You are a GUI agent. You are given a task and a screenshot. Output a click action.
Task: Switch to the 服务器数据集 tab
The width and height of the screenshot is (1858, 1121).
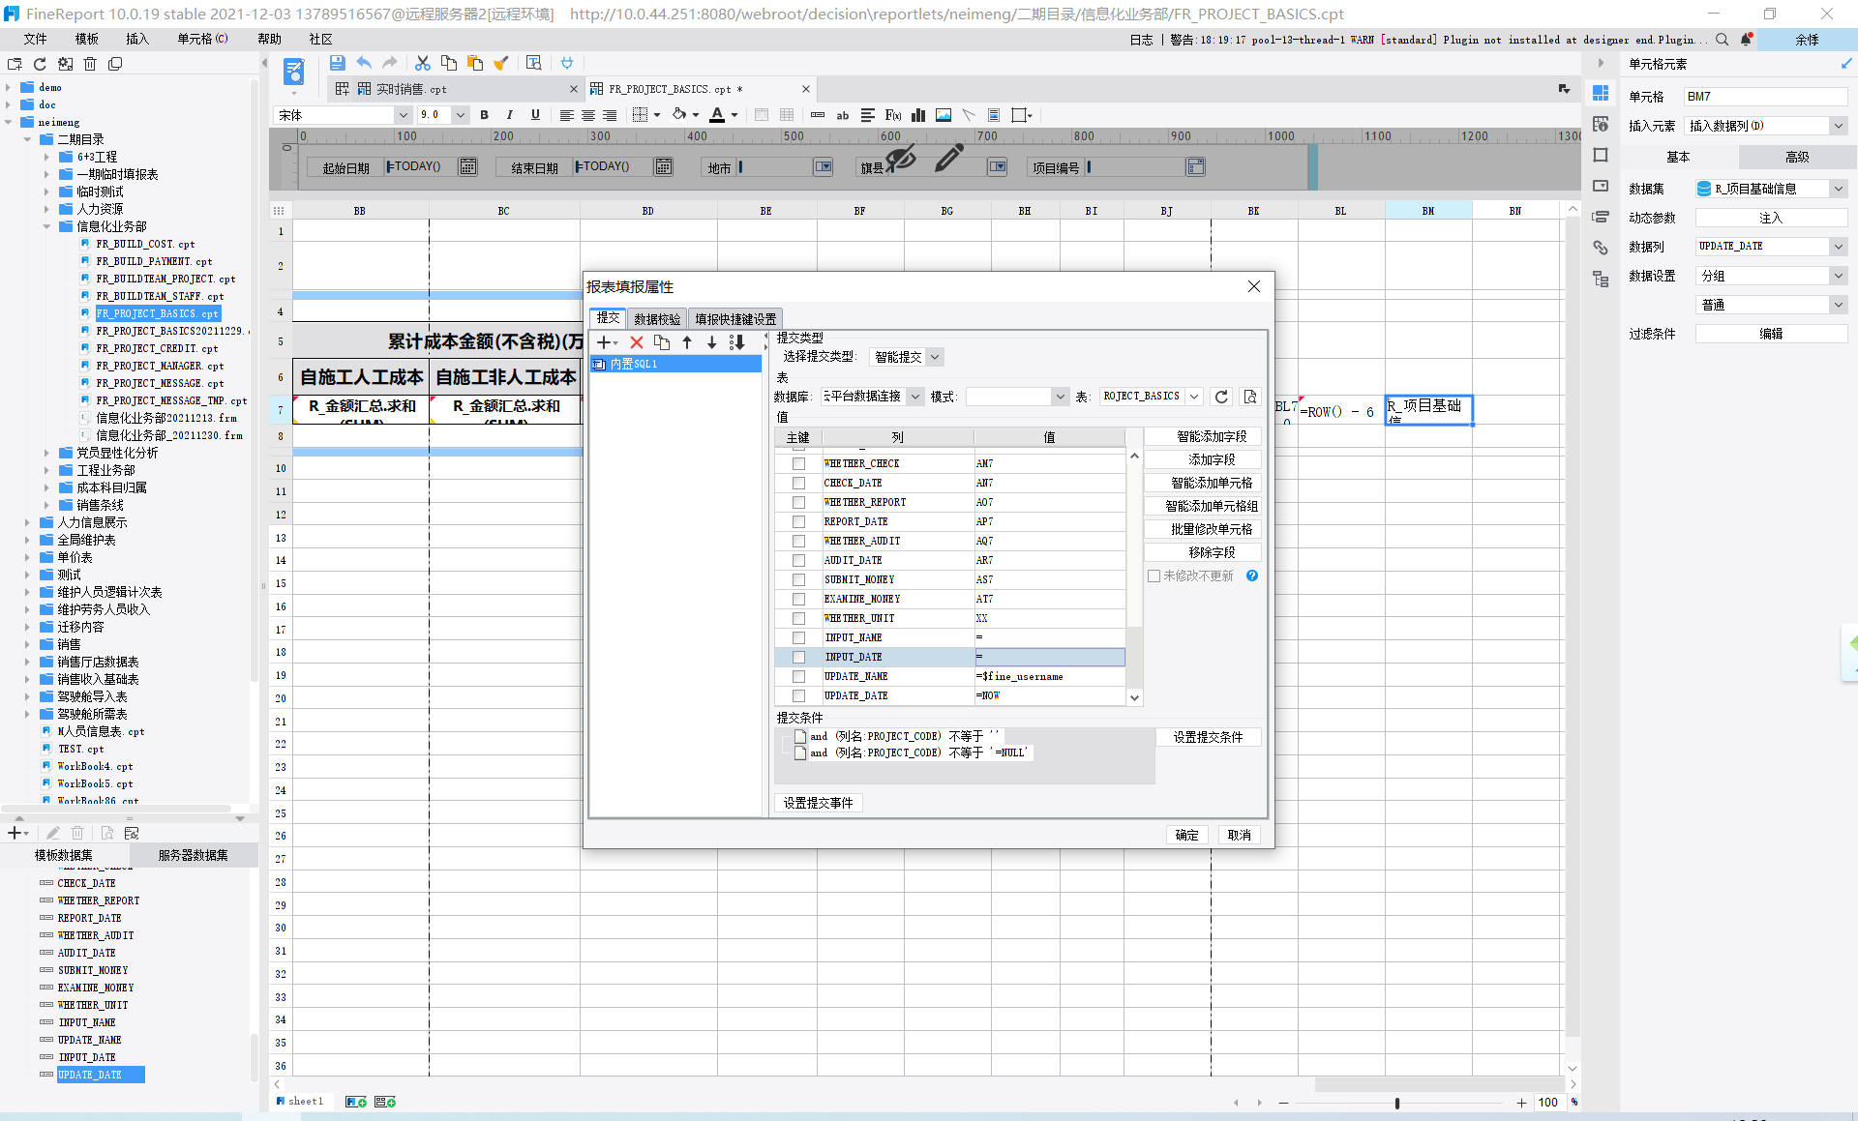193,855
